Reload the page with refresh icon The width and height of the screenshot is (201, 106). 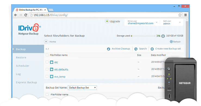click(x=26, y=15)
